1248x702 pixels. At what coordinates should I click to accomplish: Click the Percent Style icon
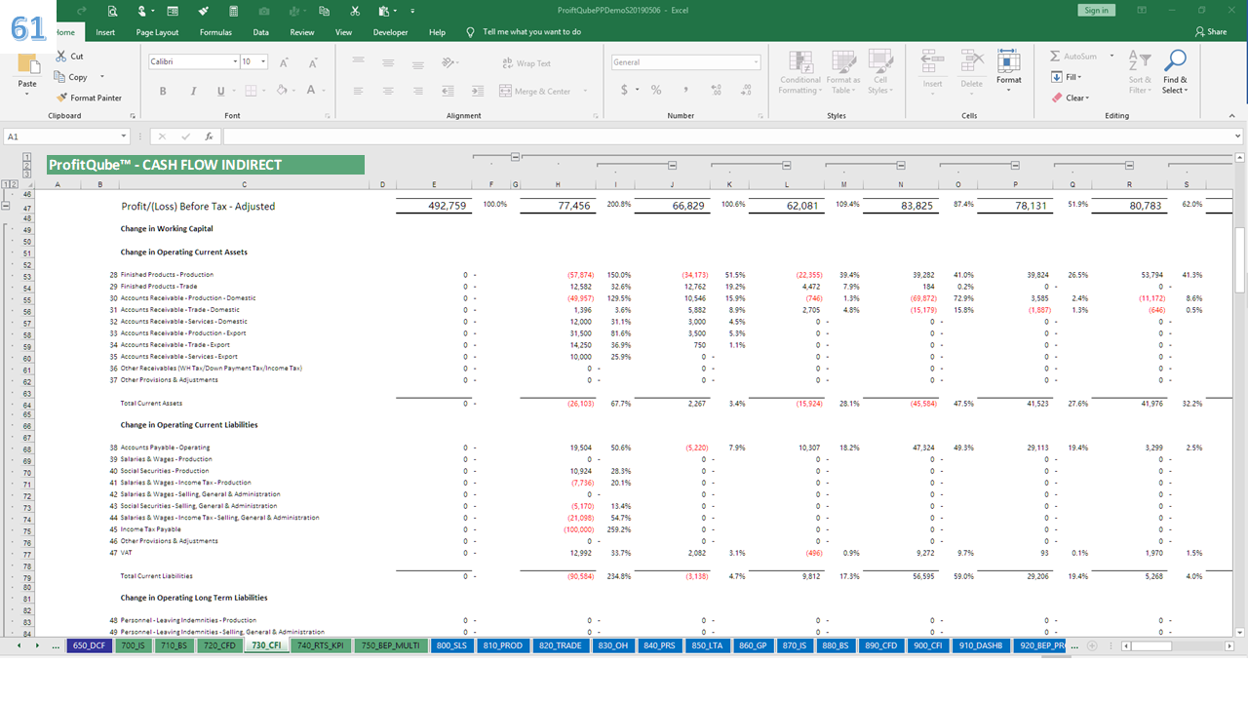pos(656,90)
